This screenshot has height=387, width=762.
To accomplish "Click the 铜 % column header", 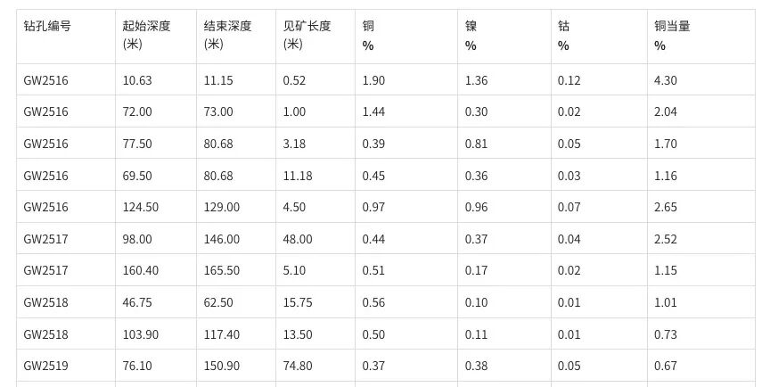I will tap(406, 37).
